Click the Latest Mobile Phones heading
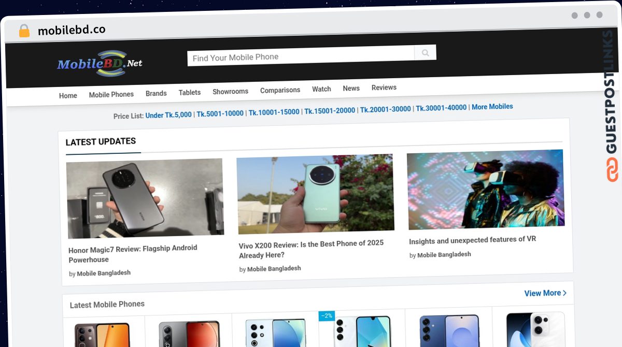 [107, 305]
